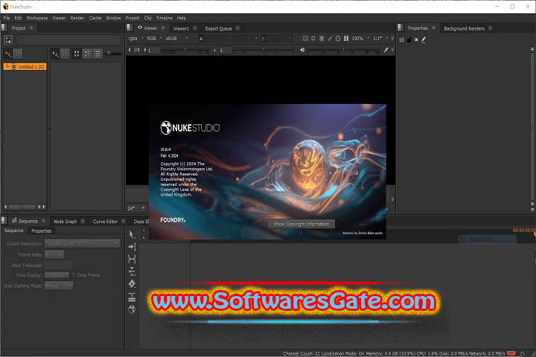Click the project bin layout icon

(8, 40)
